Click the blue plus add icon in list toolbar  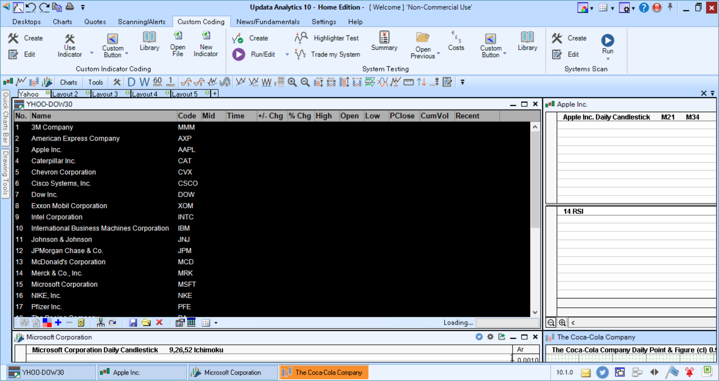[58, 322]
